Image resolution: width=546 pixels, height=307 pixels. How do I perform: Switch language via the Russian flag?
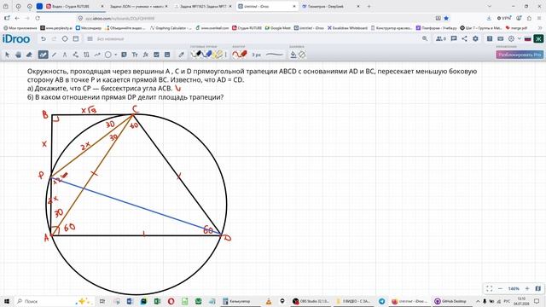[527, 38]
